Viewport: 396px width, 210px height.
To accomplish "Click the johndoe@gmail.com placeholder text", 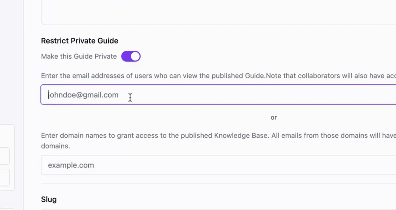I will point(83,95).
